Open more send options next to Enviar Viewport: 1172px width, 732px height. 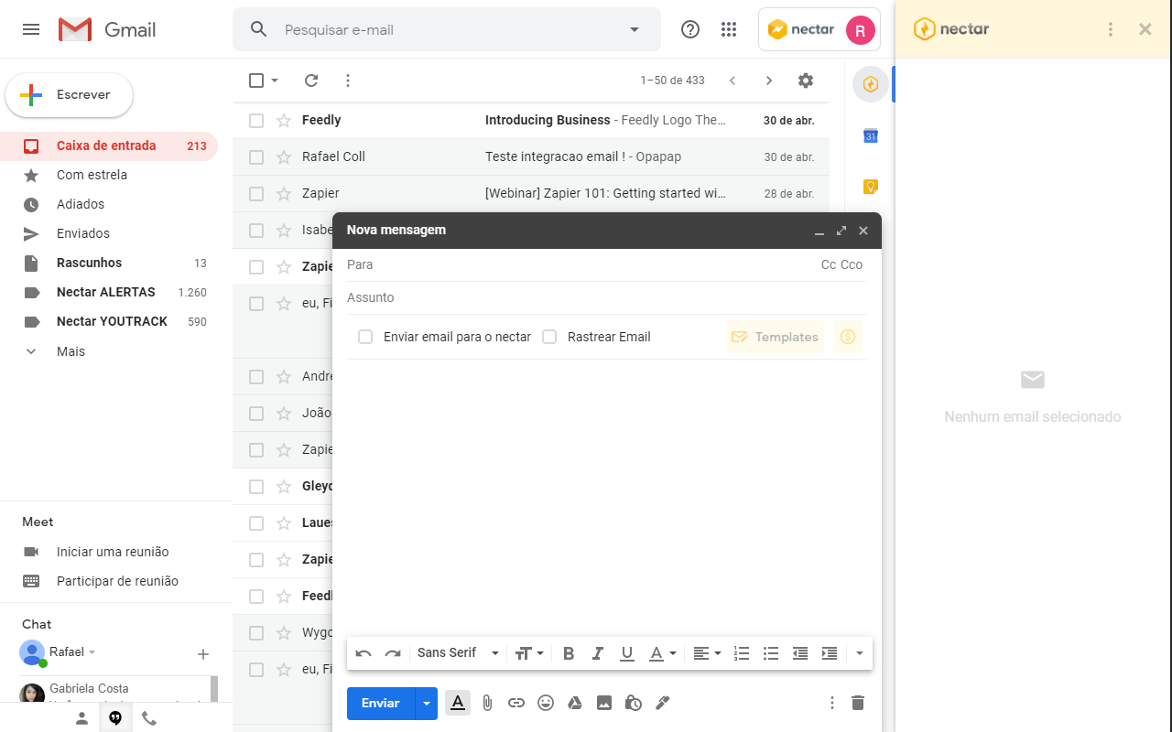pos(426,703)
